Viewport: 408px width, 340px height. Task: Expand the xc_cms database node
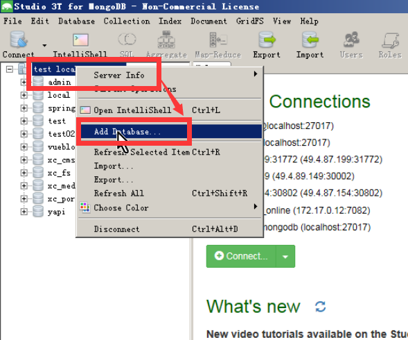[x=24, y=160]
